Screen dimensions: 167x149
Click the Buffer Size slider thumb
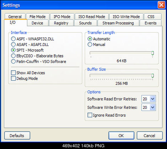pos(152,76)
